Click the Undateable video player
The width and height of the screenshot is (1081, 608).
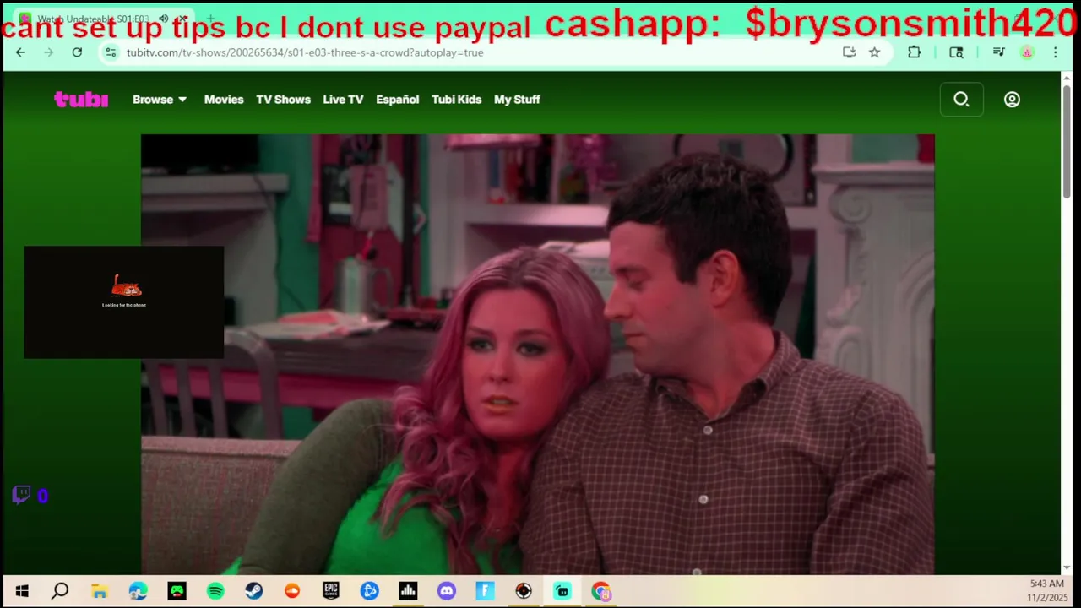[537, 354]
